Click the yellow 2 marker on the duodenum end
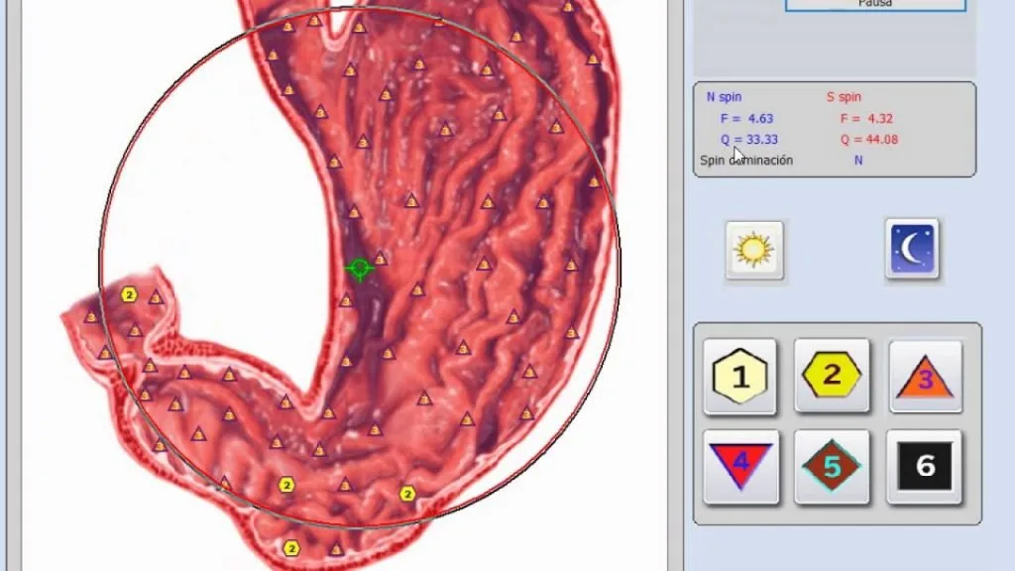This screenshot has width=1015, height=571. point(129,295)
